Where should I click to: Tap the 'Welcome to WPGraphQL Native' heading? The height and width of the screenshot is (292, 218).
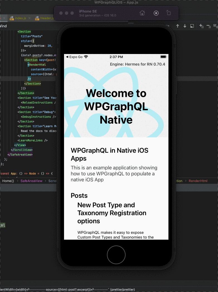[116, 106]
